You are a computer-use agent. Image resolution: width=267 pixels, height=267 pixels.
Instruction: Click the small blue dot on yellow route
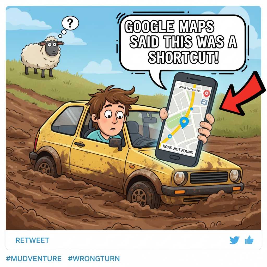tap(191, 109)
